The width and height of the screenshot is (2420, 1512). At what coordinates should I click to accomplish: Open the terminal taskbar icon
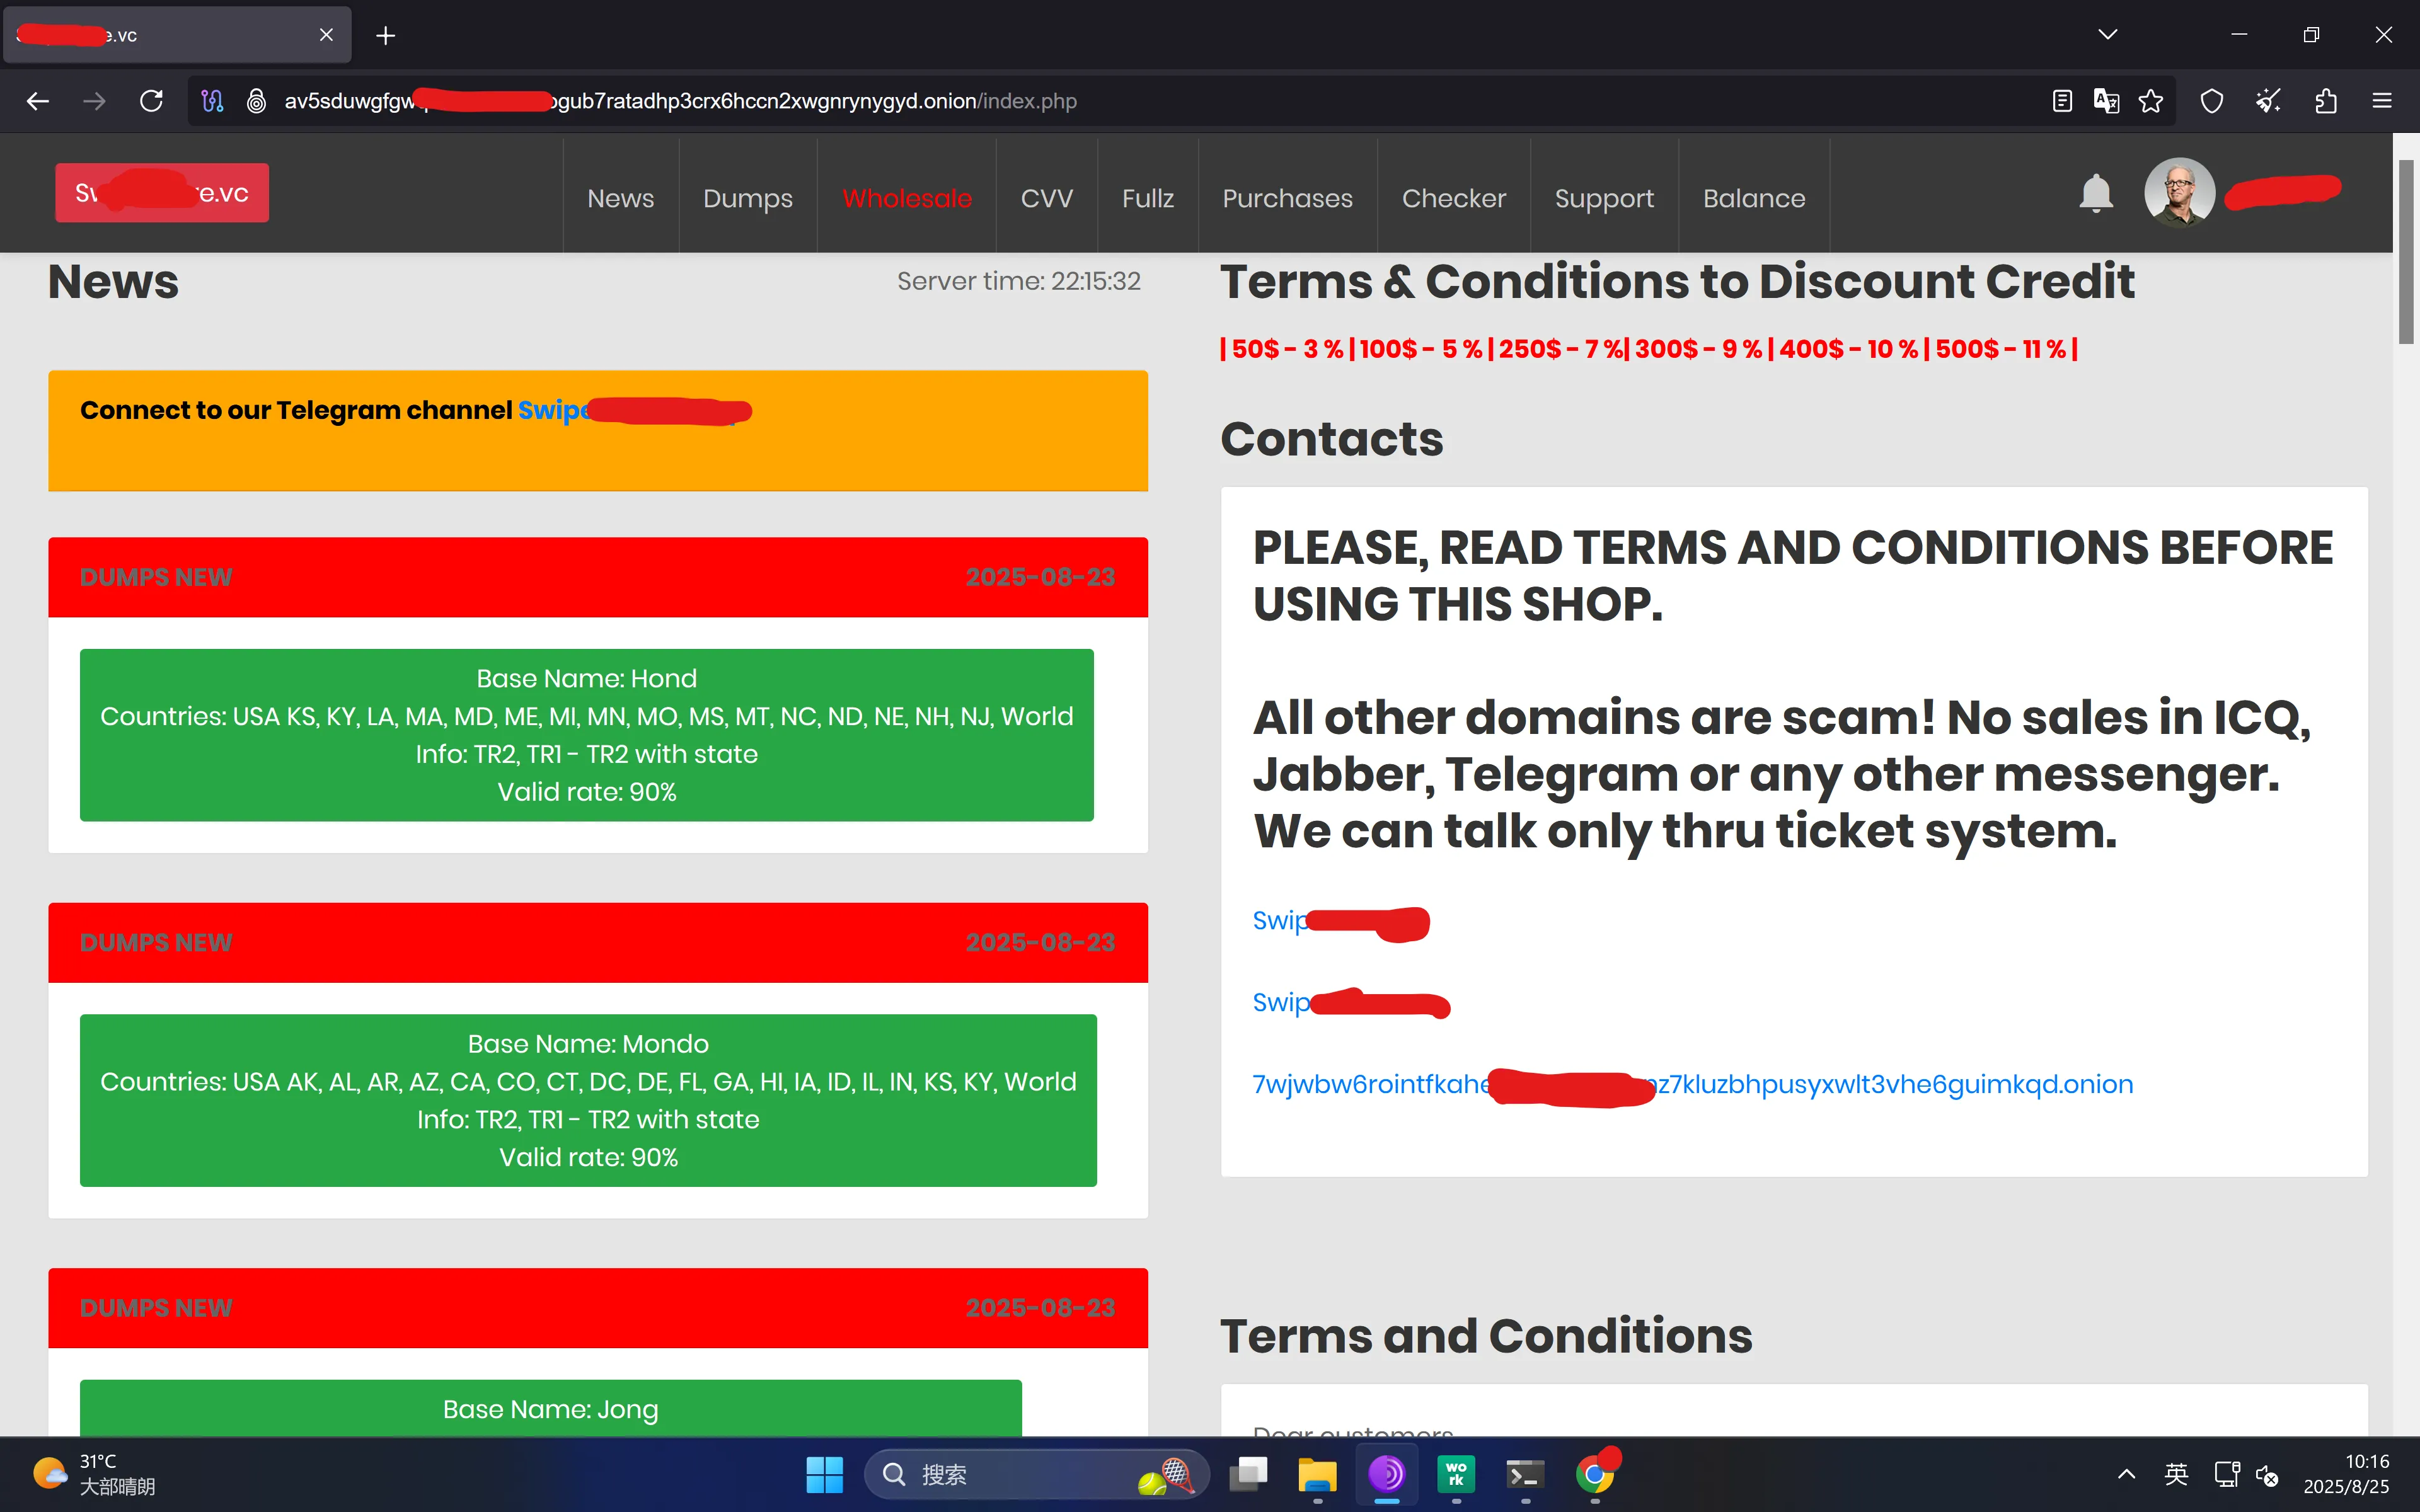[1525, 1474]
